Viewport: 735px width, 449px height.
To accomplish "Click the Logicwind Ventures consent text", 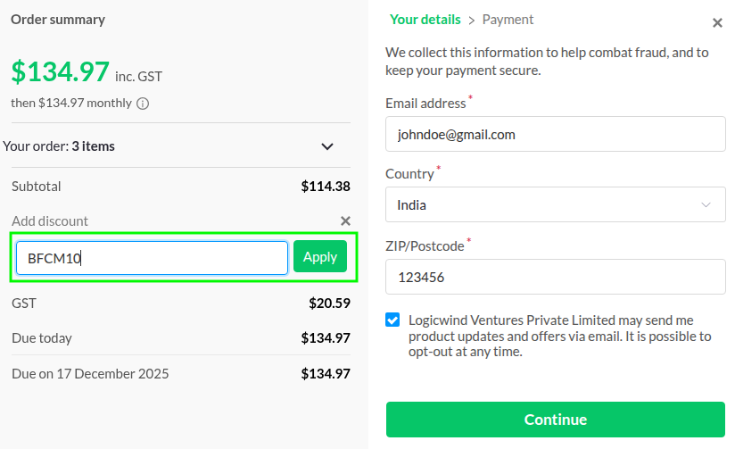I will (559, 336).
